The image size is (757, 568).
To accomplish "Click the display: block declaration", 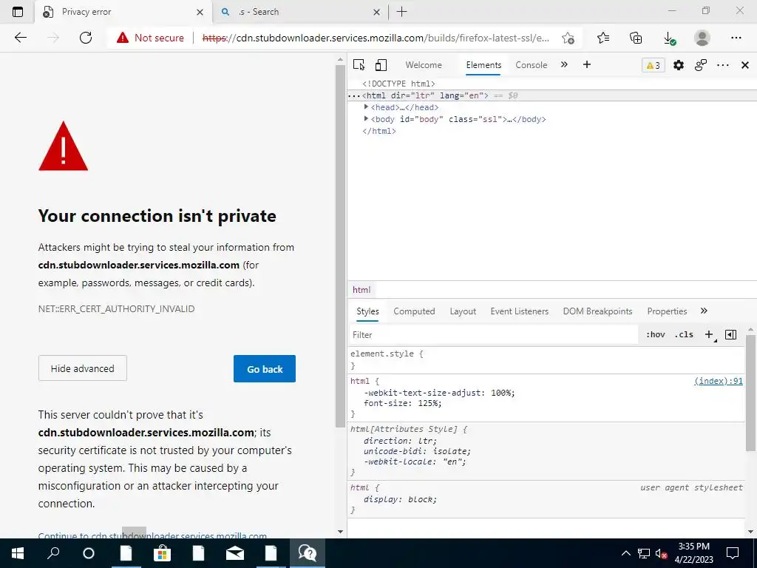I will (x=400, y=499).
